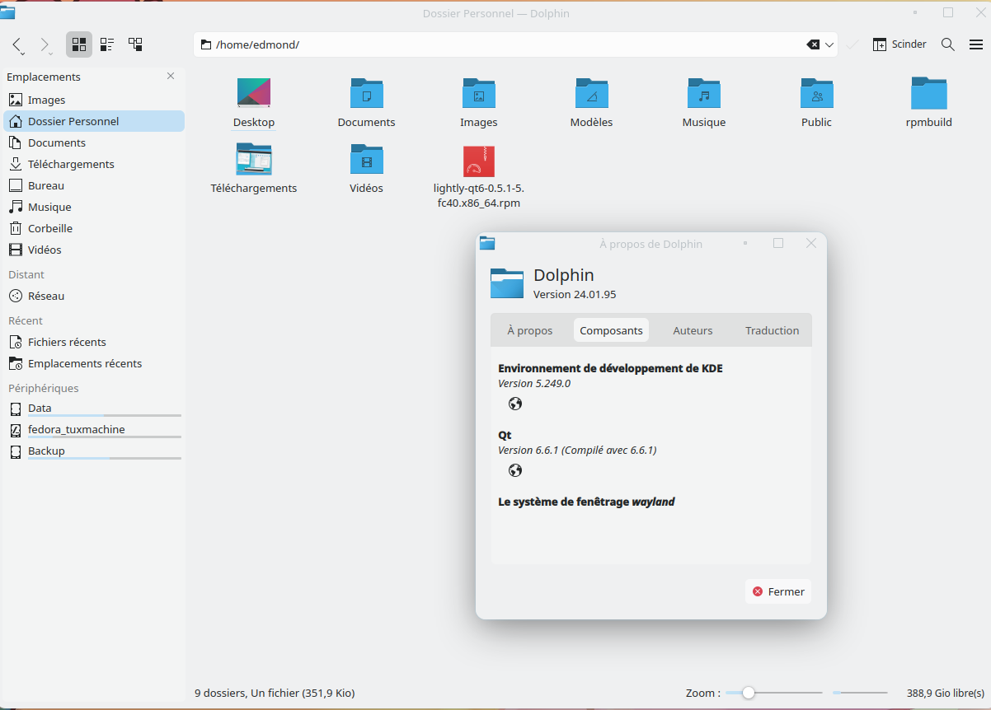Select the Images folder icon in file view
The image size is (991, 710).
478,94
